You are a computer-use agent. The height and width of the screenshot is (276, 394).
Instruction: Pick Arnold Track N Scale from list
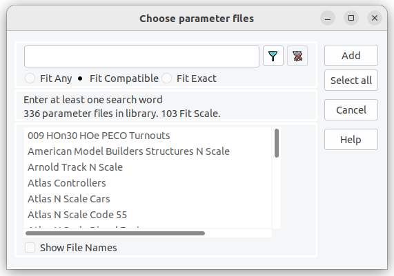click(148, 167)
